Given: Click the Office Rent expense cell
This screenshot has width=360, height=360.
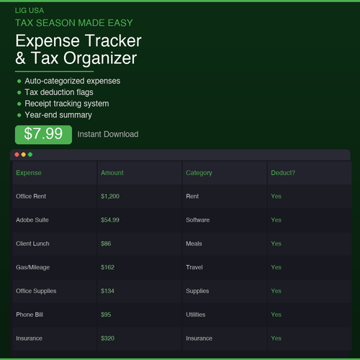Looking at the screenshot, I should (55, 197).
